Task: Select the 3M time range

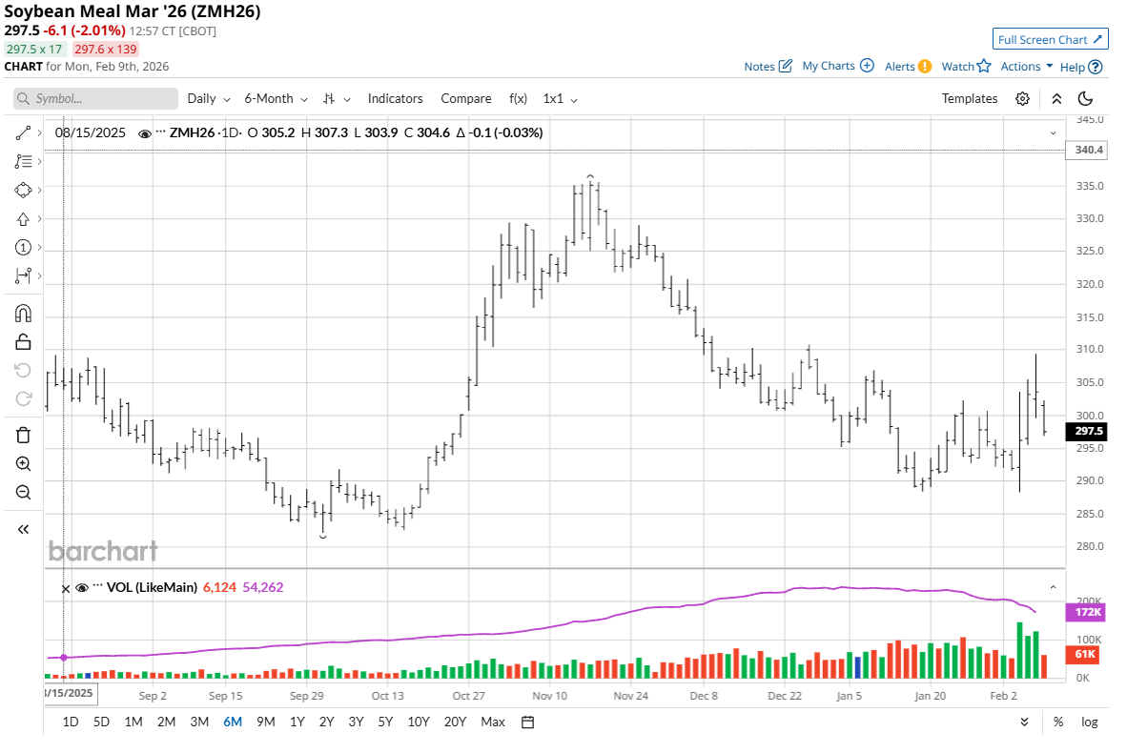Action: (x=199, y=722)
